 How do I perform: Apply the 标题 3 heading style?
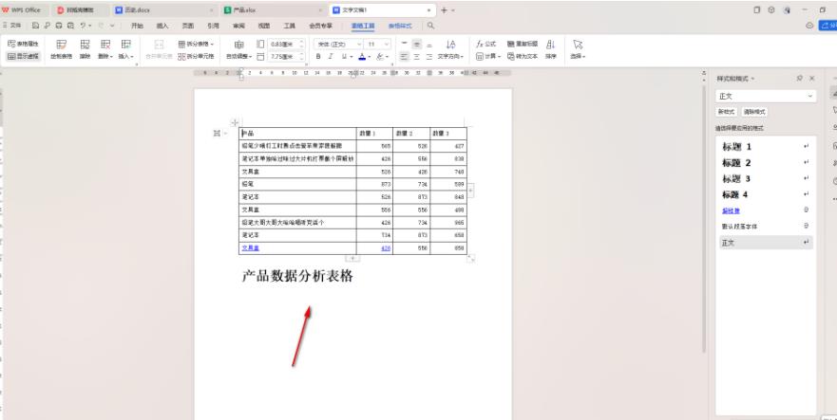pyautogui.click(x=766, y=178)
